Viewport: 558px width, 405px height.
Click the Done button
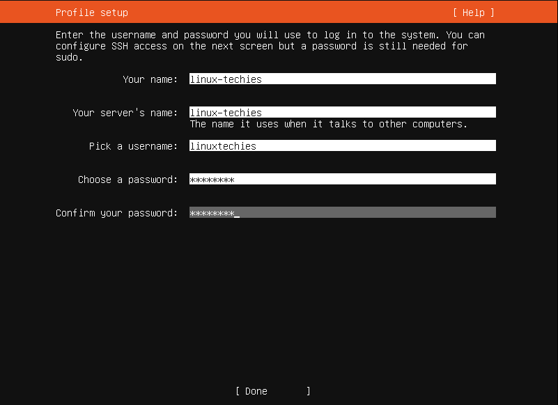coord(272,391)
